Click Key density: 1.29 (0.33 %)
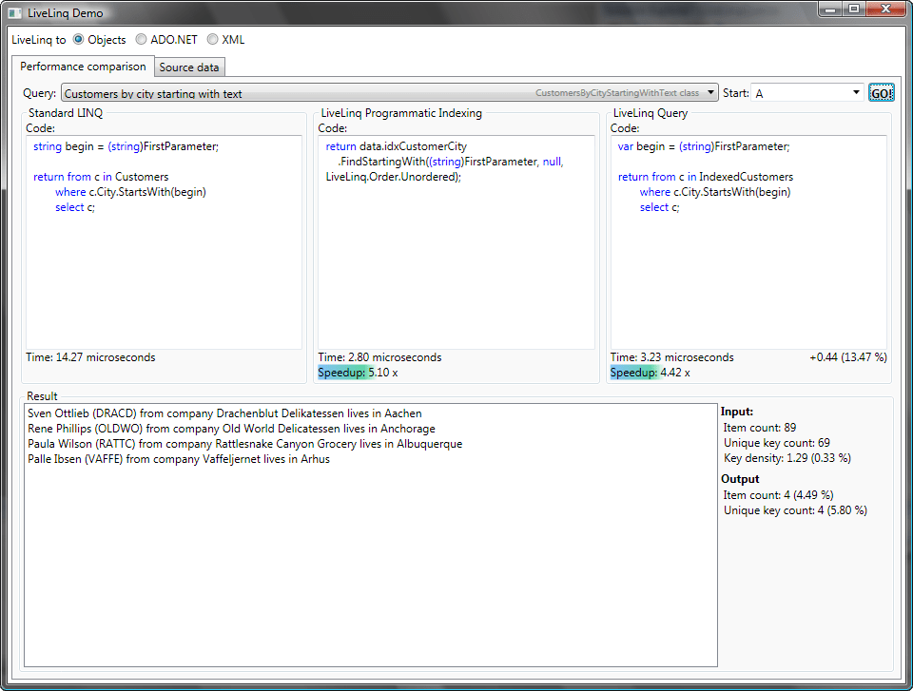The width and height of the screenshot is (913, 691). tap(787, 458)
